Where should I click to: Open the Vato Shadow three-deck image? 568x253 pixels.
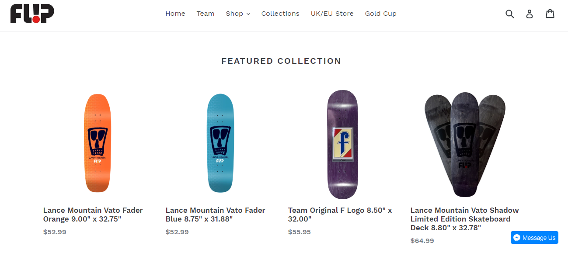[465, 145]
